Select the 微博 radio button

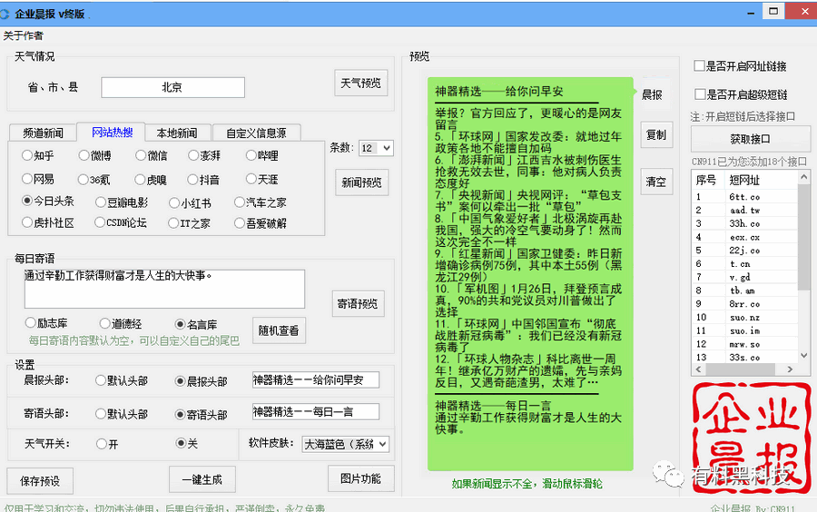point(84,155)
